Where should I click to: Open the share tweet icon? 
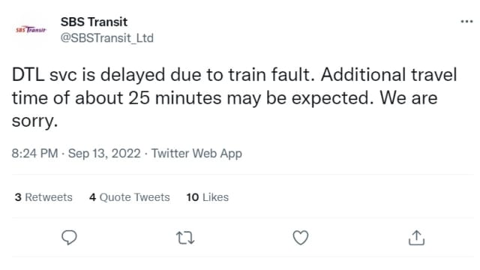coord(417,238)
